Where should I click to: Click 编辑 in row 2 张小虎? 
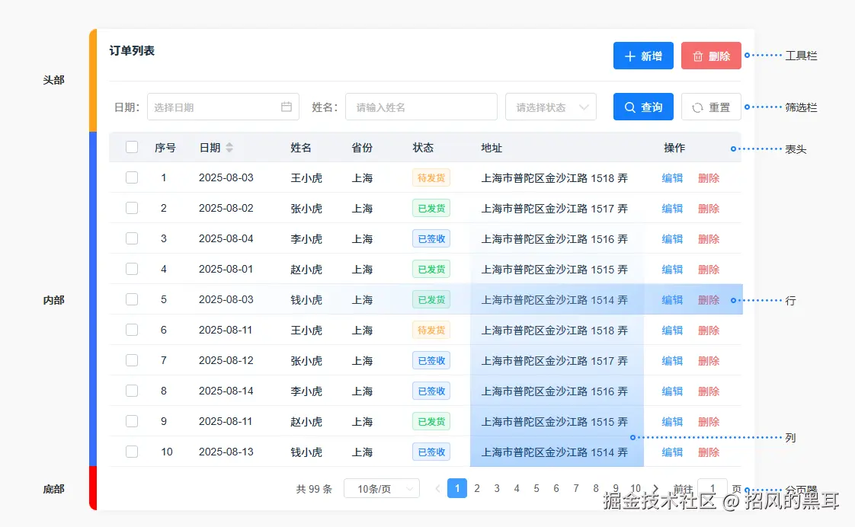(672, 208)
